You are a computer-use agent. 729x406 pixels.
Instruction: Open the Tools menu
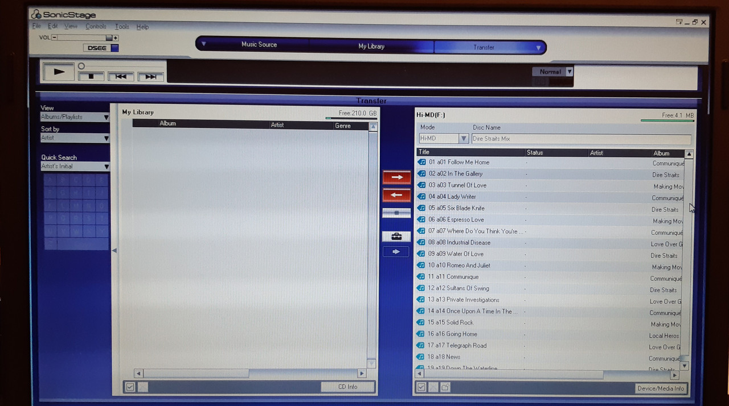[x=122, y=26]
